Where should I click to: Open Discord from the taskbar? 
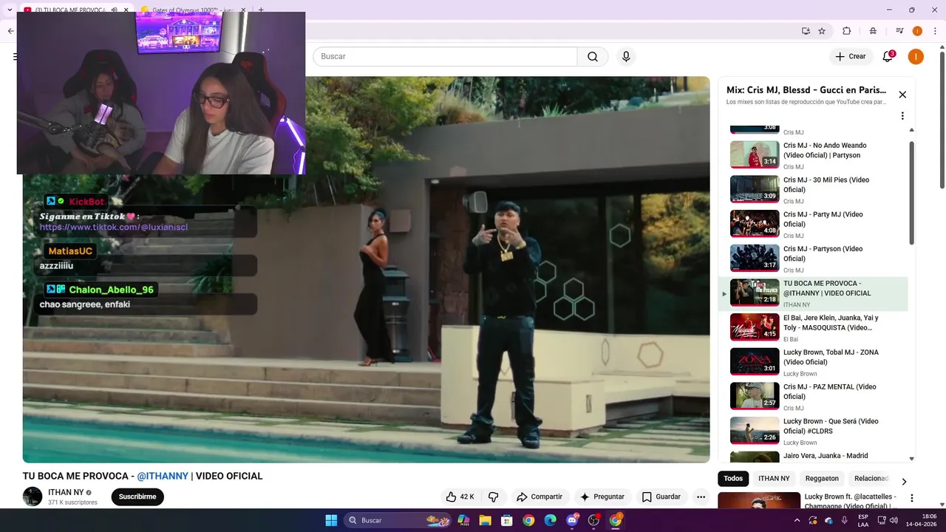click(571, 520)
